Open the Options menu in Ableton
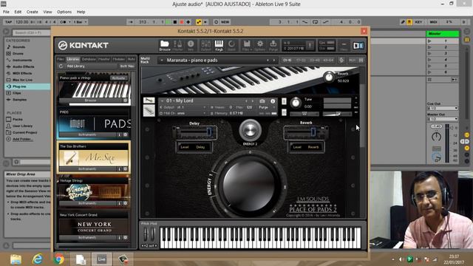Image resolution: width=473 pixels, height=266 pixels. click(64, 12)
